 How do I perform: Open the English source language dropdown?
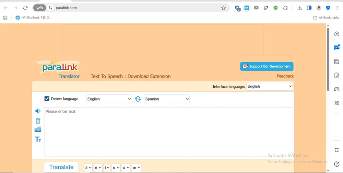109,99
